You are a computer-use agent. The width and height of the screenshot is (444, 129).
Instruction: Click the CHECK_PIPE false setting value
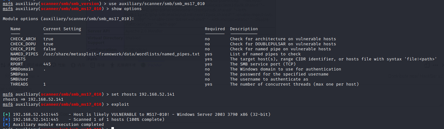(50, 49)
